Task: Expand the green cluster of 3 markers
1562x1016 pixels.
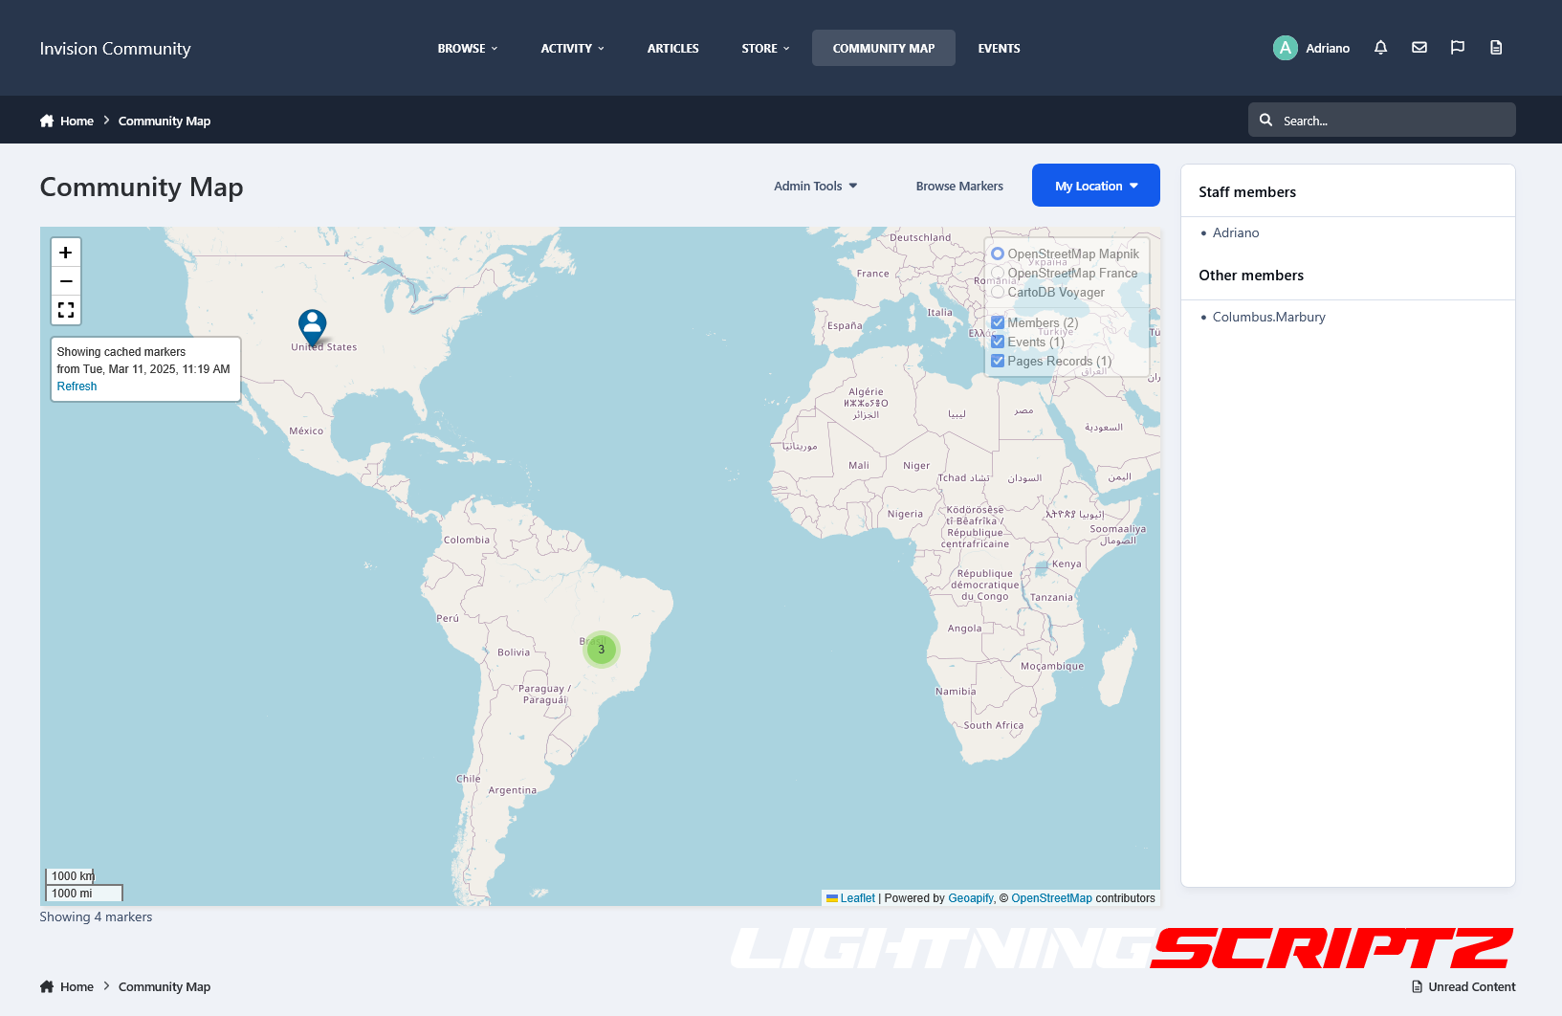Action: tap(602, 650)
